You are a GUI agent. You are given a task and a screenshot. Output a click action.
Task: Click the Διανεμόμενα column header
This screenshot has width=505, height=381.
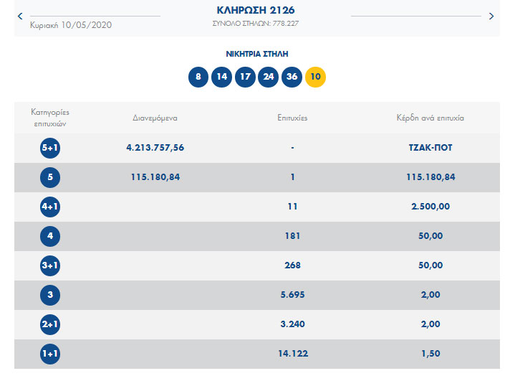pos(155,118)
